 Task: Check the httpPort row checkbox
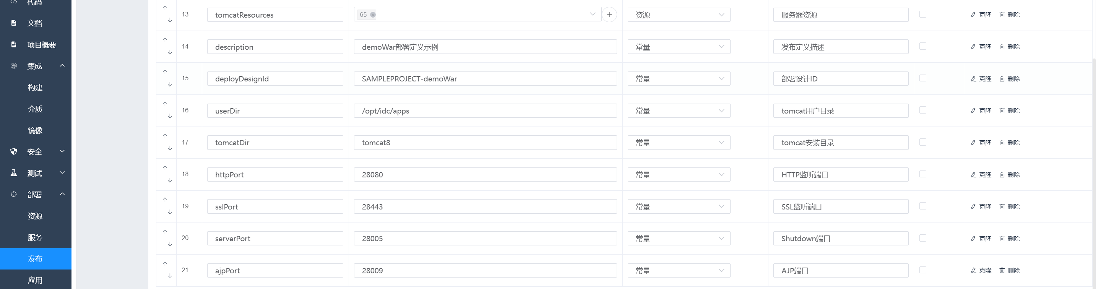(923, 174)
